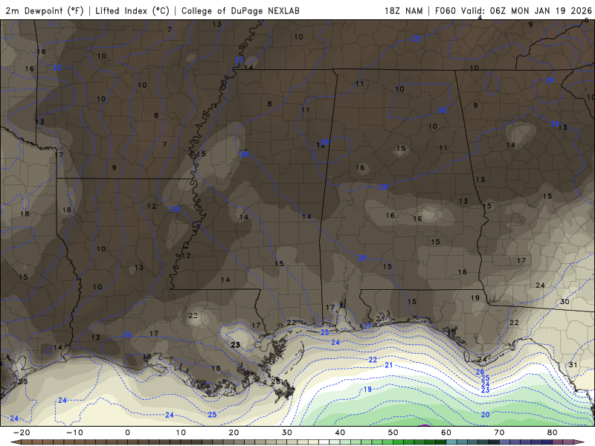
Task: Click the "18Z NAM" model run label
Action: [x=403, y=10]
